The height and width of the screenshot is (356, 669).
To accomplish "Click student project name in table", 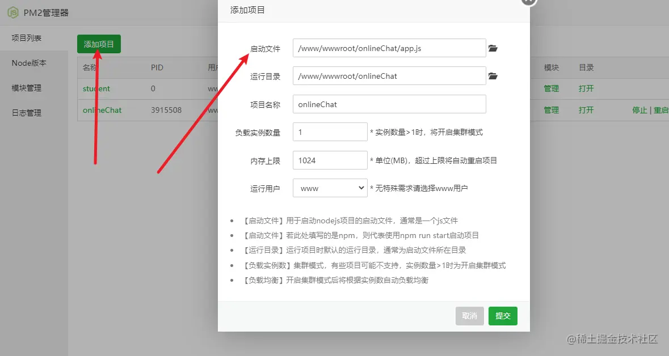I will (x=96, y=88).
